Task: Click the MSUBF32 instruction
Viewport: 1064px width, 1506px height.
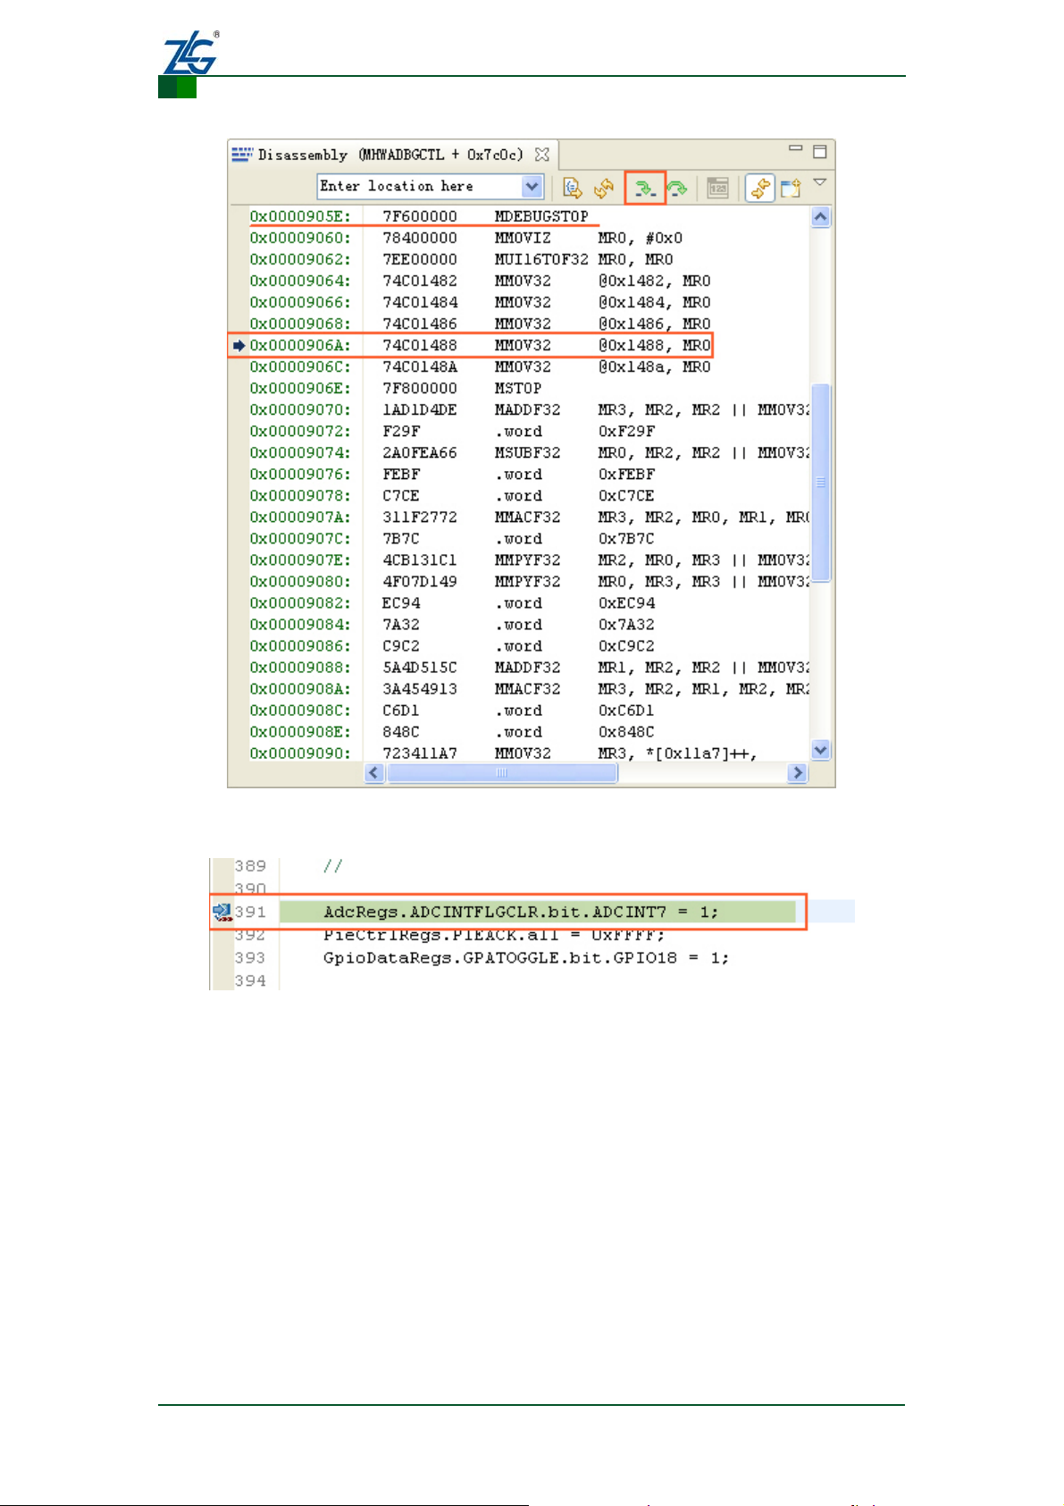Action: pos(527,452)
